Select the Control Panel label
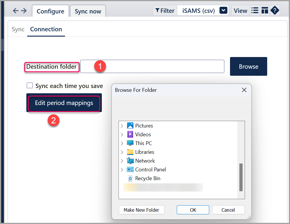This screenshot has width=290, height=224. point(150,169)
